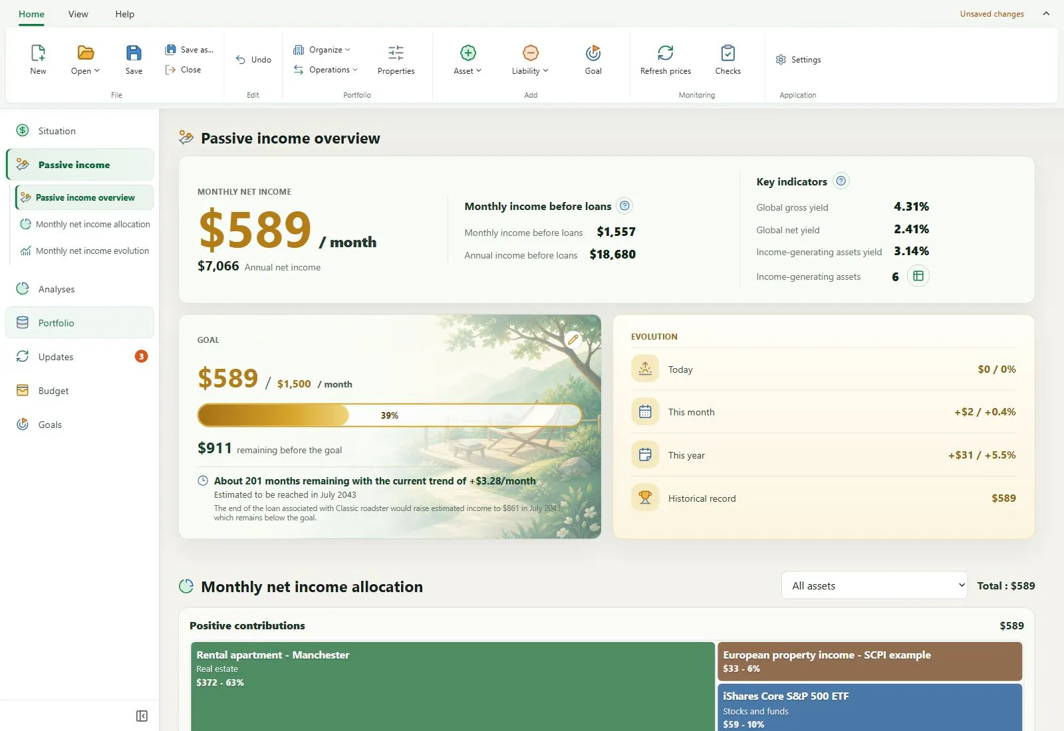Add a new Goal from the ribbon
This screenshot has width=1064, height=731.
(593, 60)
